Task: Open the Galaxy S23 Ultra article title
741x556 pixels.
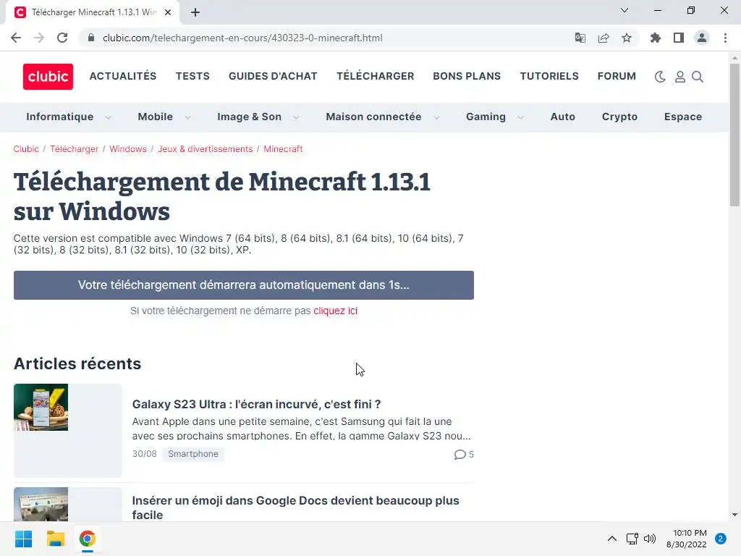Action: click(x=257, y=404)
